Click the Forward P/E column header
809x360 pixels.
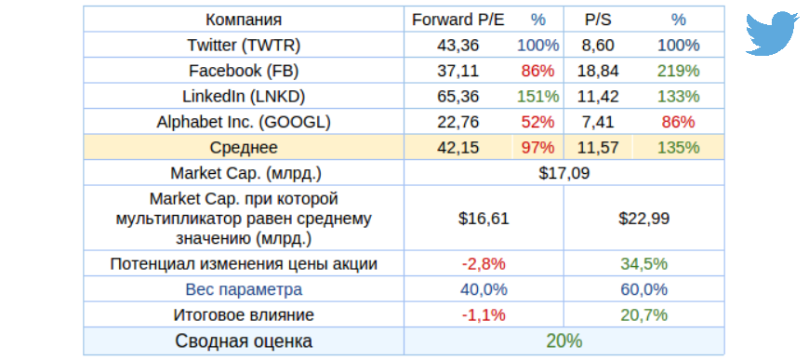458,20
